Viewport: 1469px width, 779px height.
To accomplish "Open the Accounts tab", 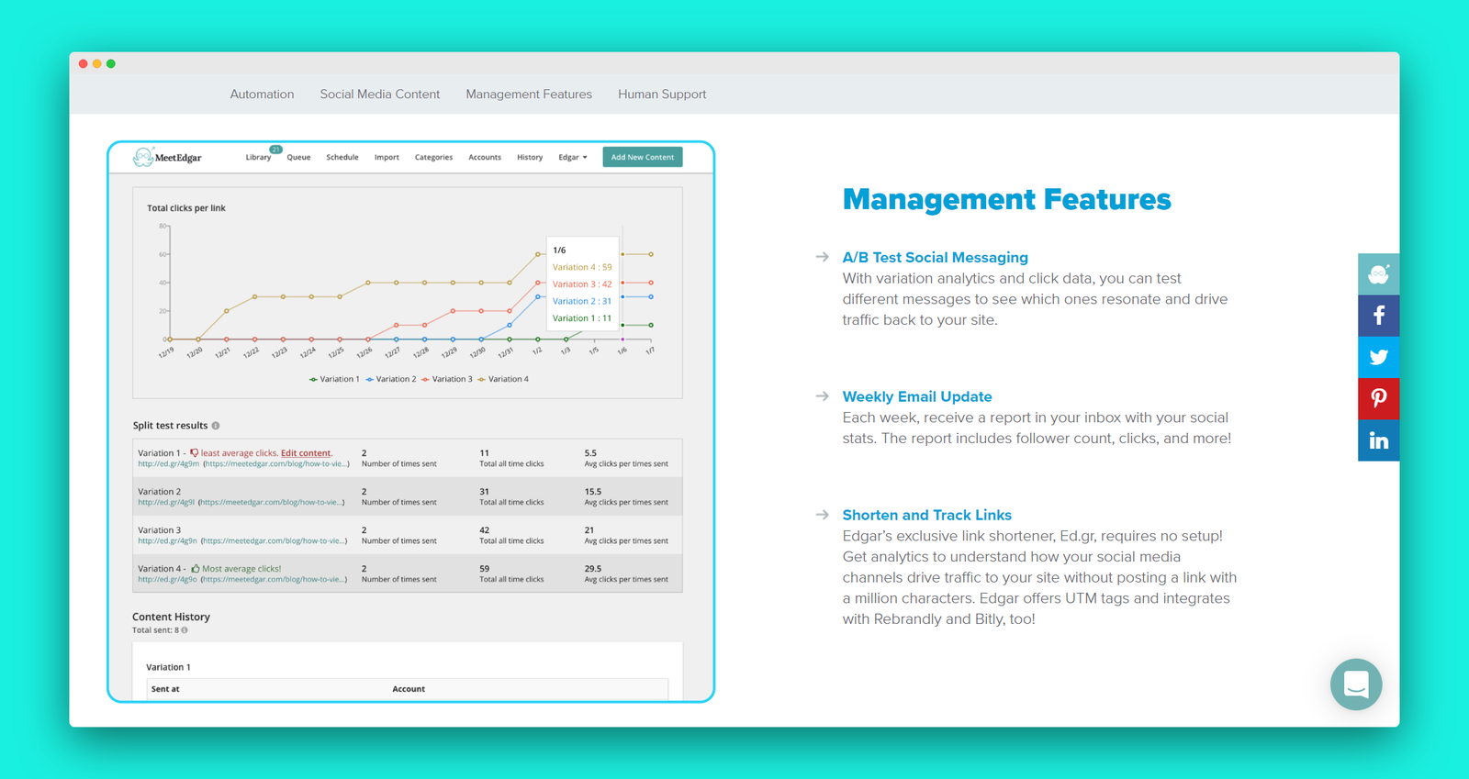I will point(485,158).
